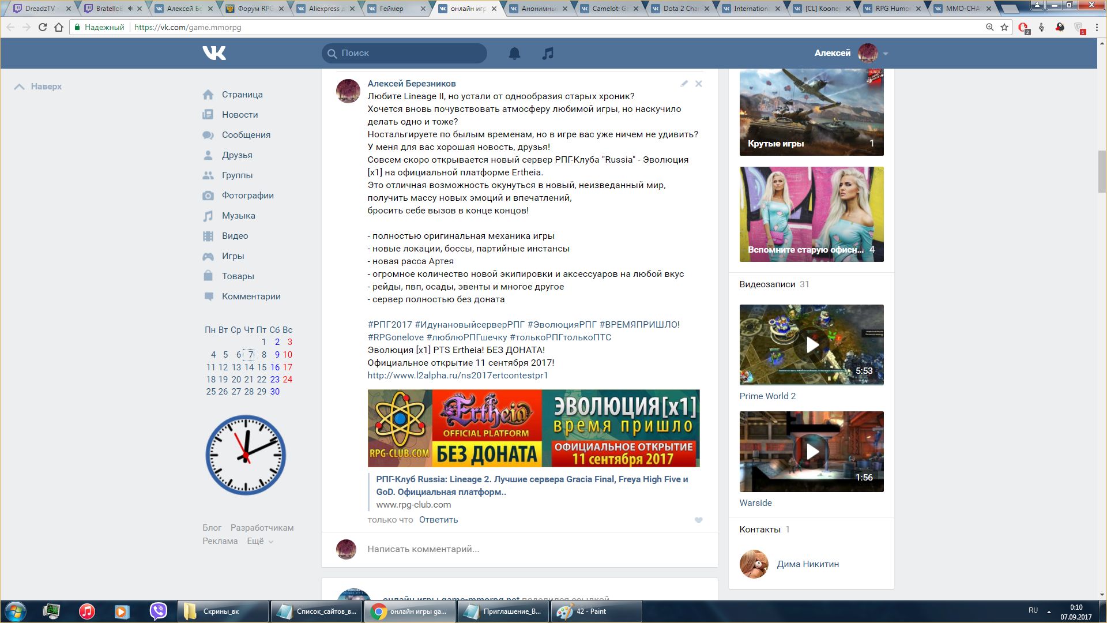
Task: Play the Prime World 2 video
Action: 811,345
